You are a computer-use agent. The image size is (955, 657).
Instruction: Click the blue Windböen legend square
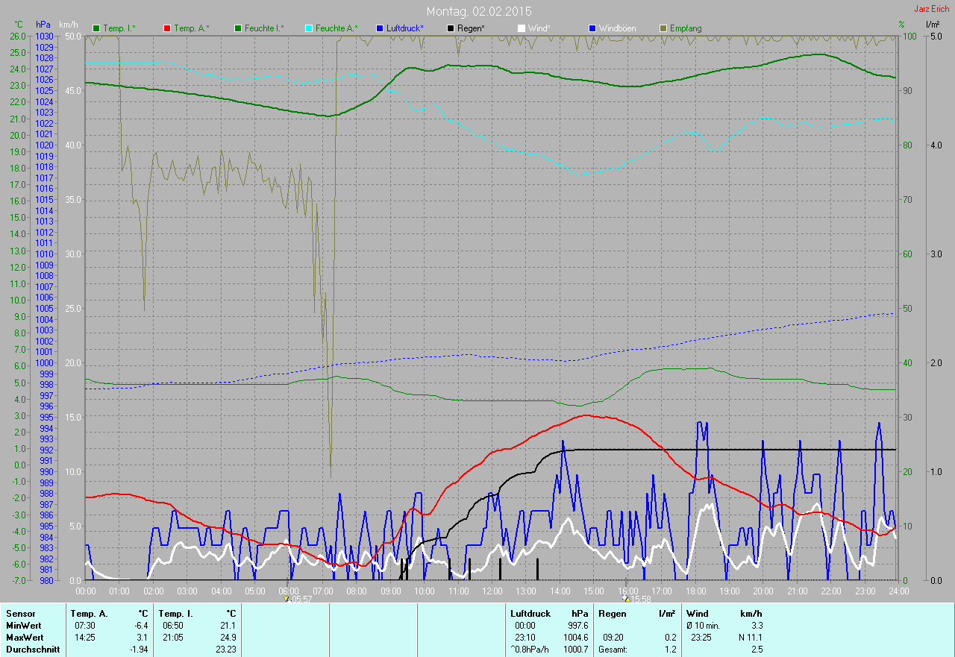592,28
